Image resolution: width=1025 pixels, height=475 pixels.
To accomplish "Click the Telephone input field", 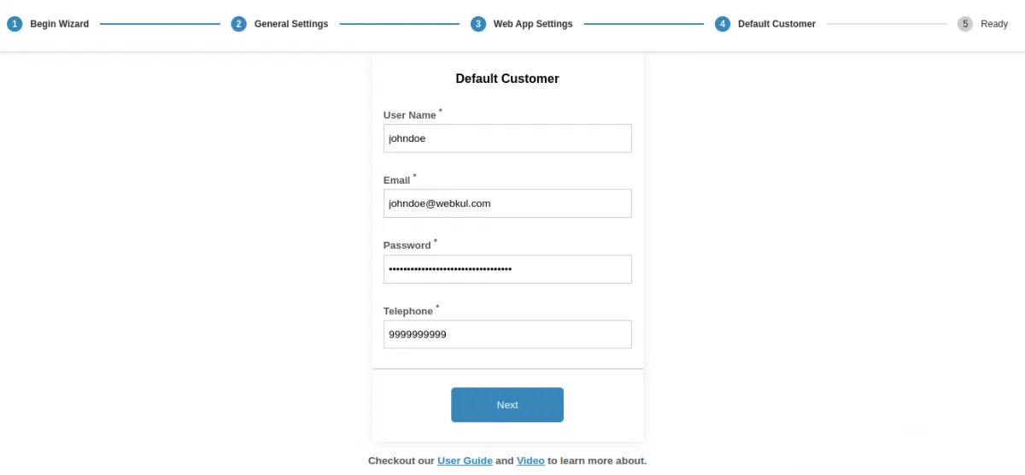I will point(507,334).
